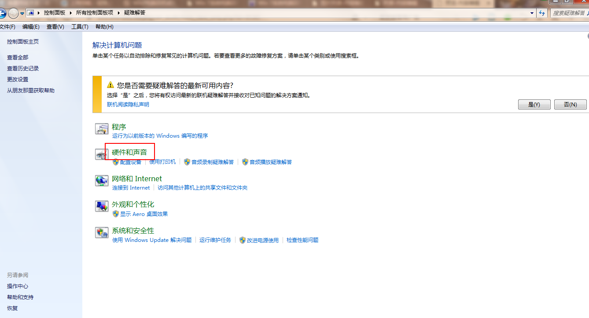
Task: Click the refresh icon beside the address bar
Action: tap(542, 13)
